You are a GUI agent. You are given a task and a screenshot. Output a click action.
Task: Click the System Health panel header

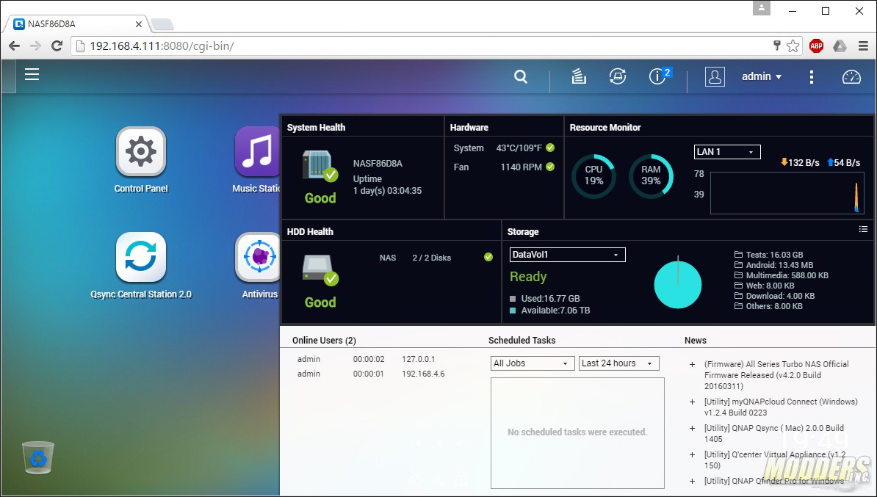click(x=316, y=128)
